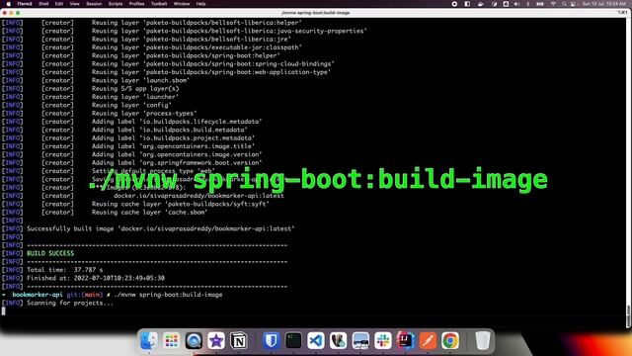This screenshot has height=356, width=632.
Task: Click the 'Reusing 5/5 app layer(s)' line
Action: click(x=135, y=88)
